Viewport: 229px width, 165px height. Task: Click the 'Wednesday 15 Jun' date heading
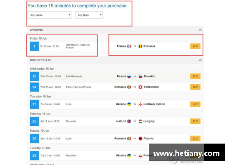pyautogui.click(x=42, y=69)
